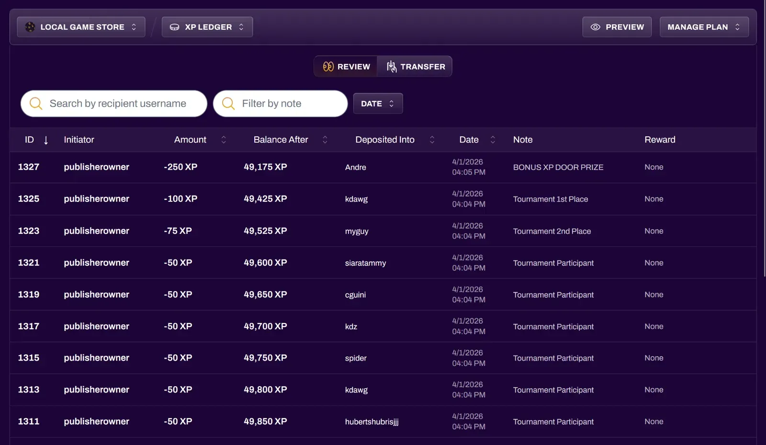This screenshot has width=766, height=445.
Task: Click the 49,850 XP balance
Action: 265,421
